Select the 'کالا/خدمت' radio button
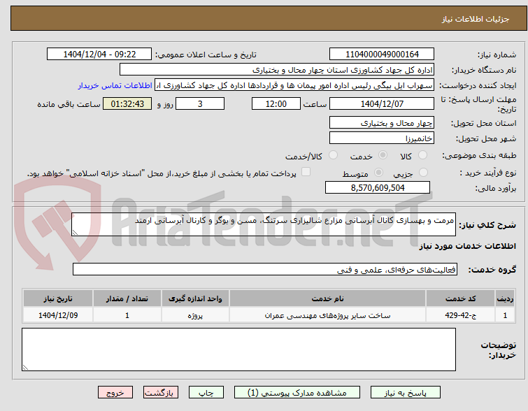The height and width of the screenshot is (411, 528). [x=333, y=155]
